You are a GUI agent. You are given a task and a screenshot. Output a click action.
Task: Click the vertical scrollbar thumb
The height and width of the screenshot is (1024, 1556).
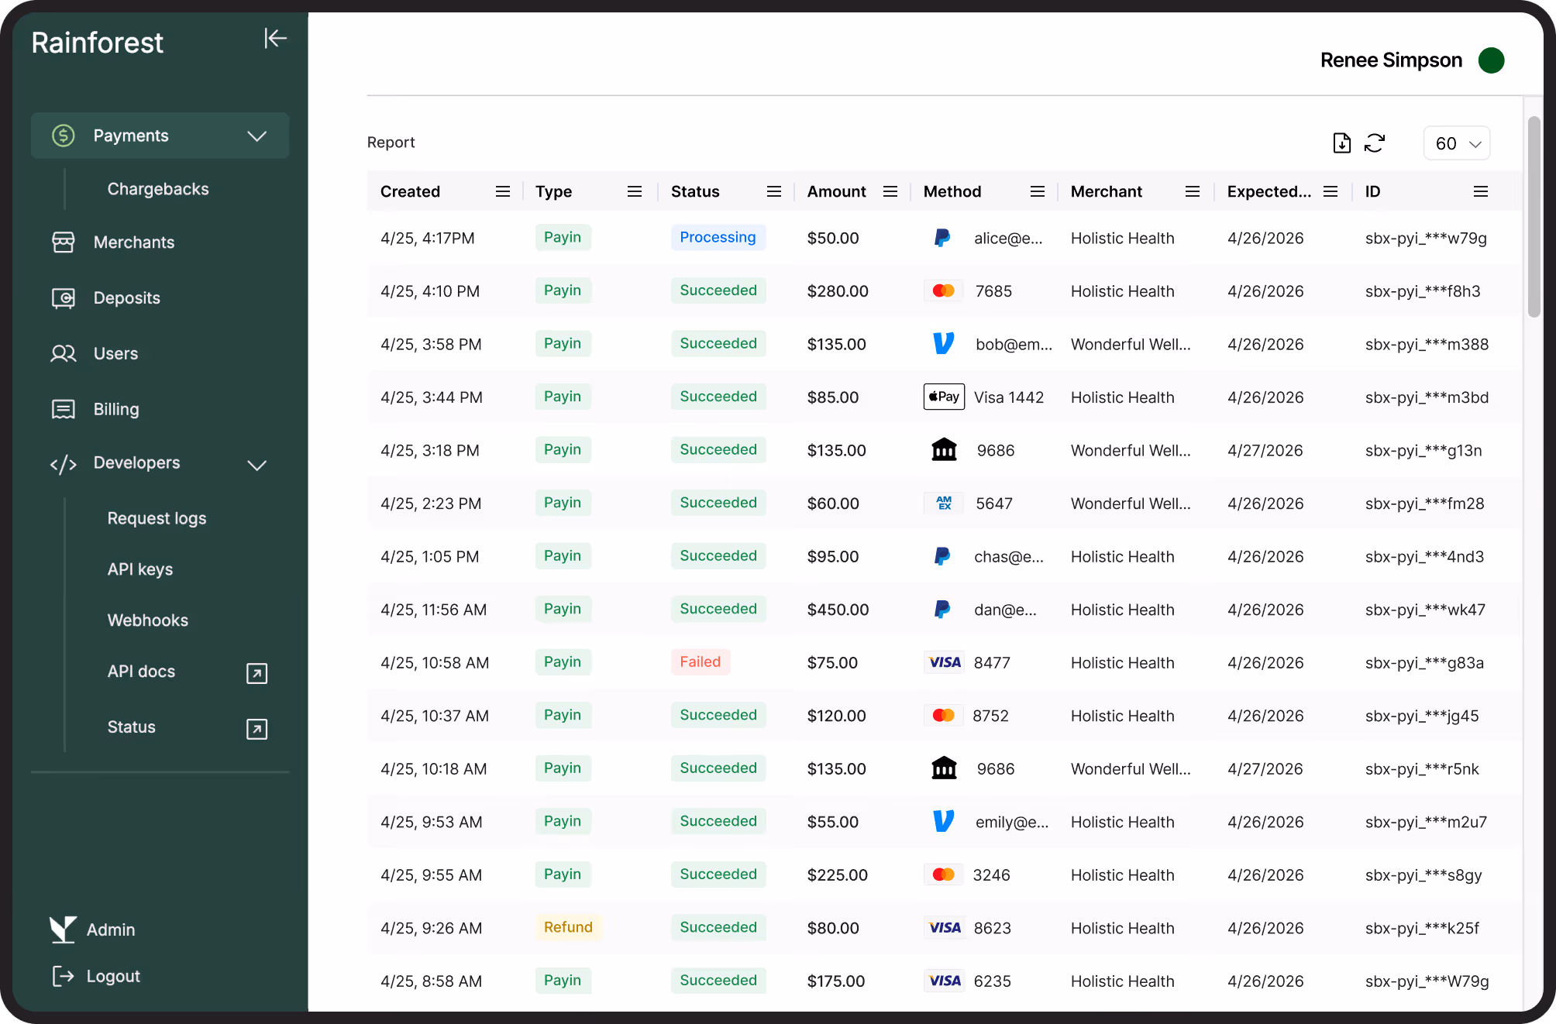click(x=1534, y=216)
